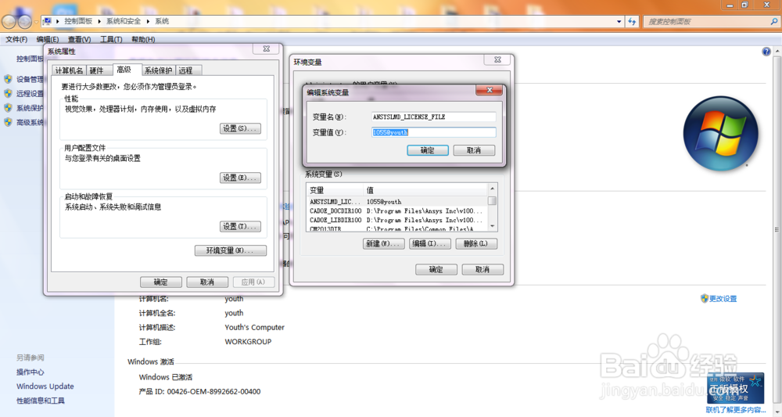Open the address bar history dropdown arrow
Screen dimensions: 782x417
[x=619, y=21]
